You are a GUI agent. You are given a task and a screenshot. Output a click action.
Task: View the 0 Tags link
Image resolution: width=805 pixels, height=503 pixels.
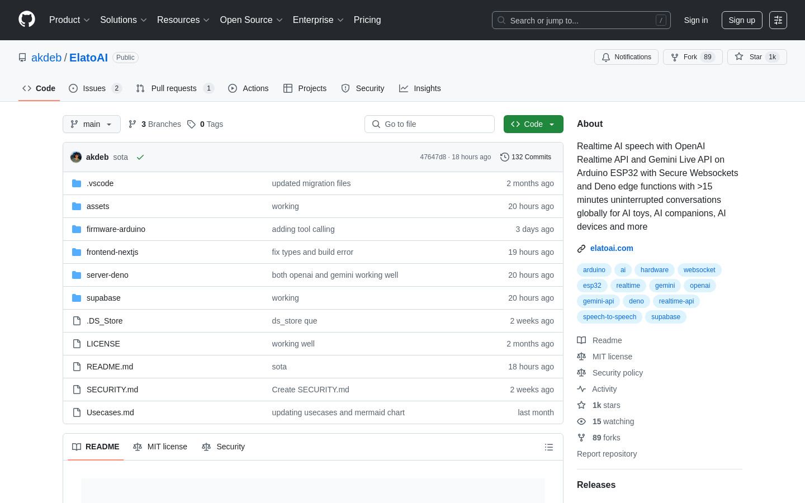coord(205,124)
